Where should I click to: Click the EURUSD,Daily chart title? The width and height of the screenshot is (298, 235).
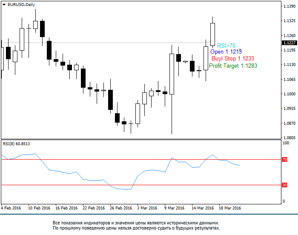click(x=21, y=5)
